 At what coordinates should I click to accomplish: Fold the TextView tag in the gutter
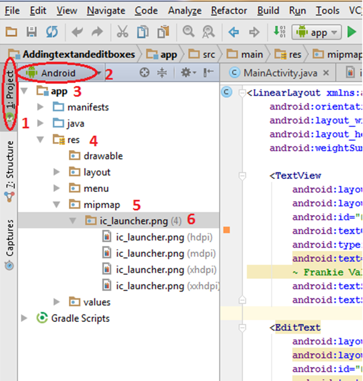(x=242, y=176)
